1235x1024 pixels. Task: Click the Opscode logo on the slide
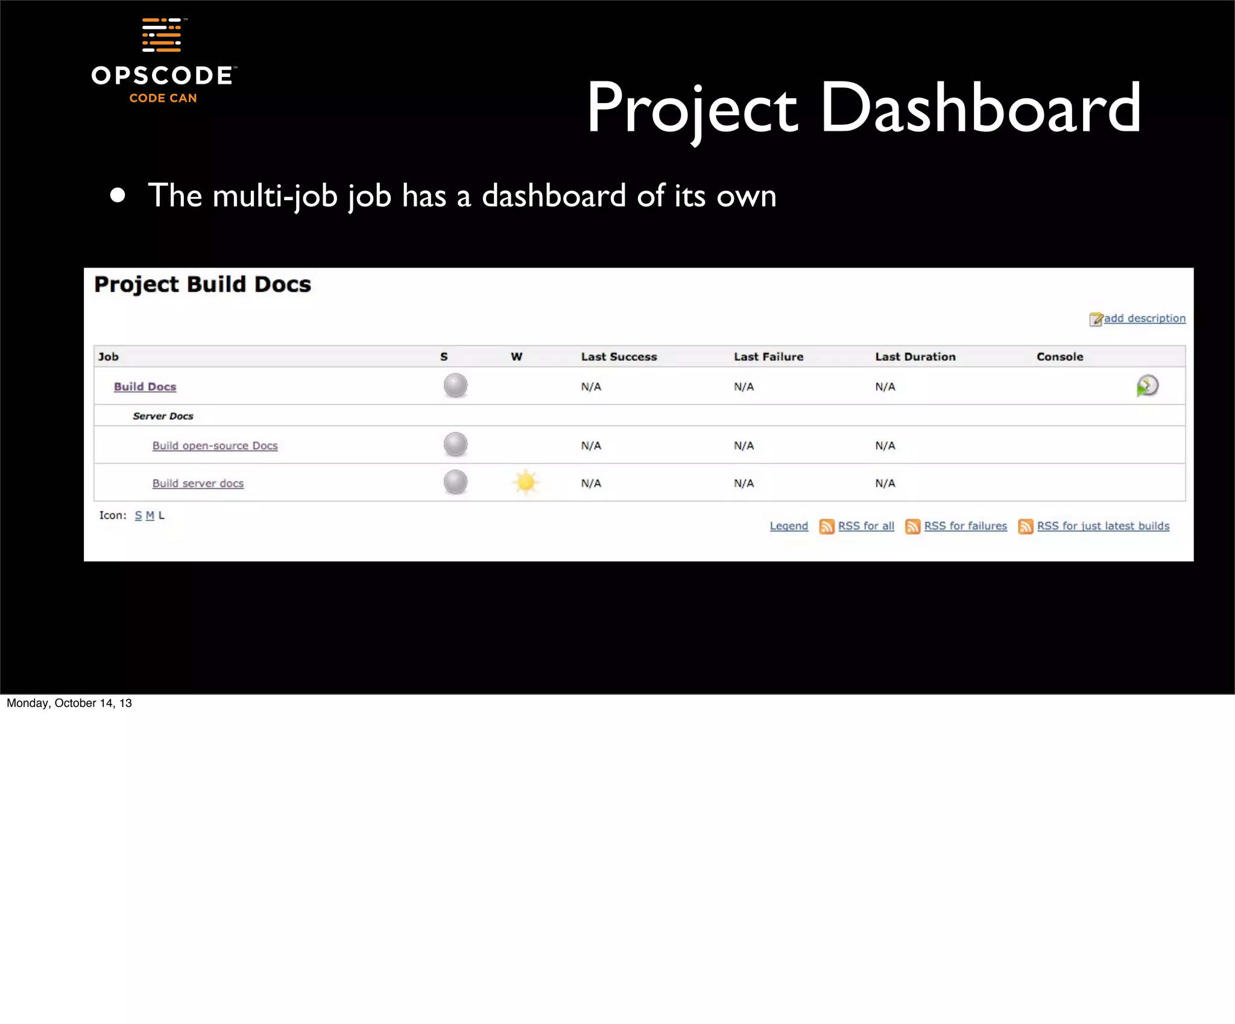point(163,60)
